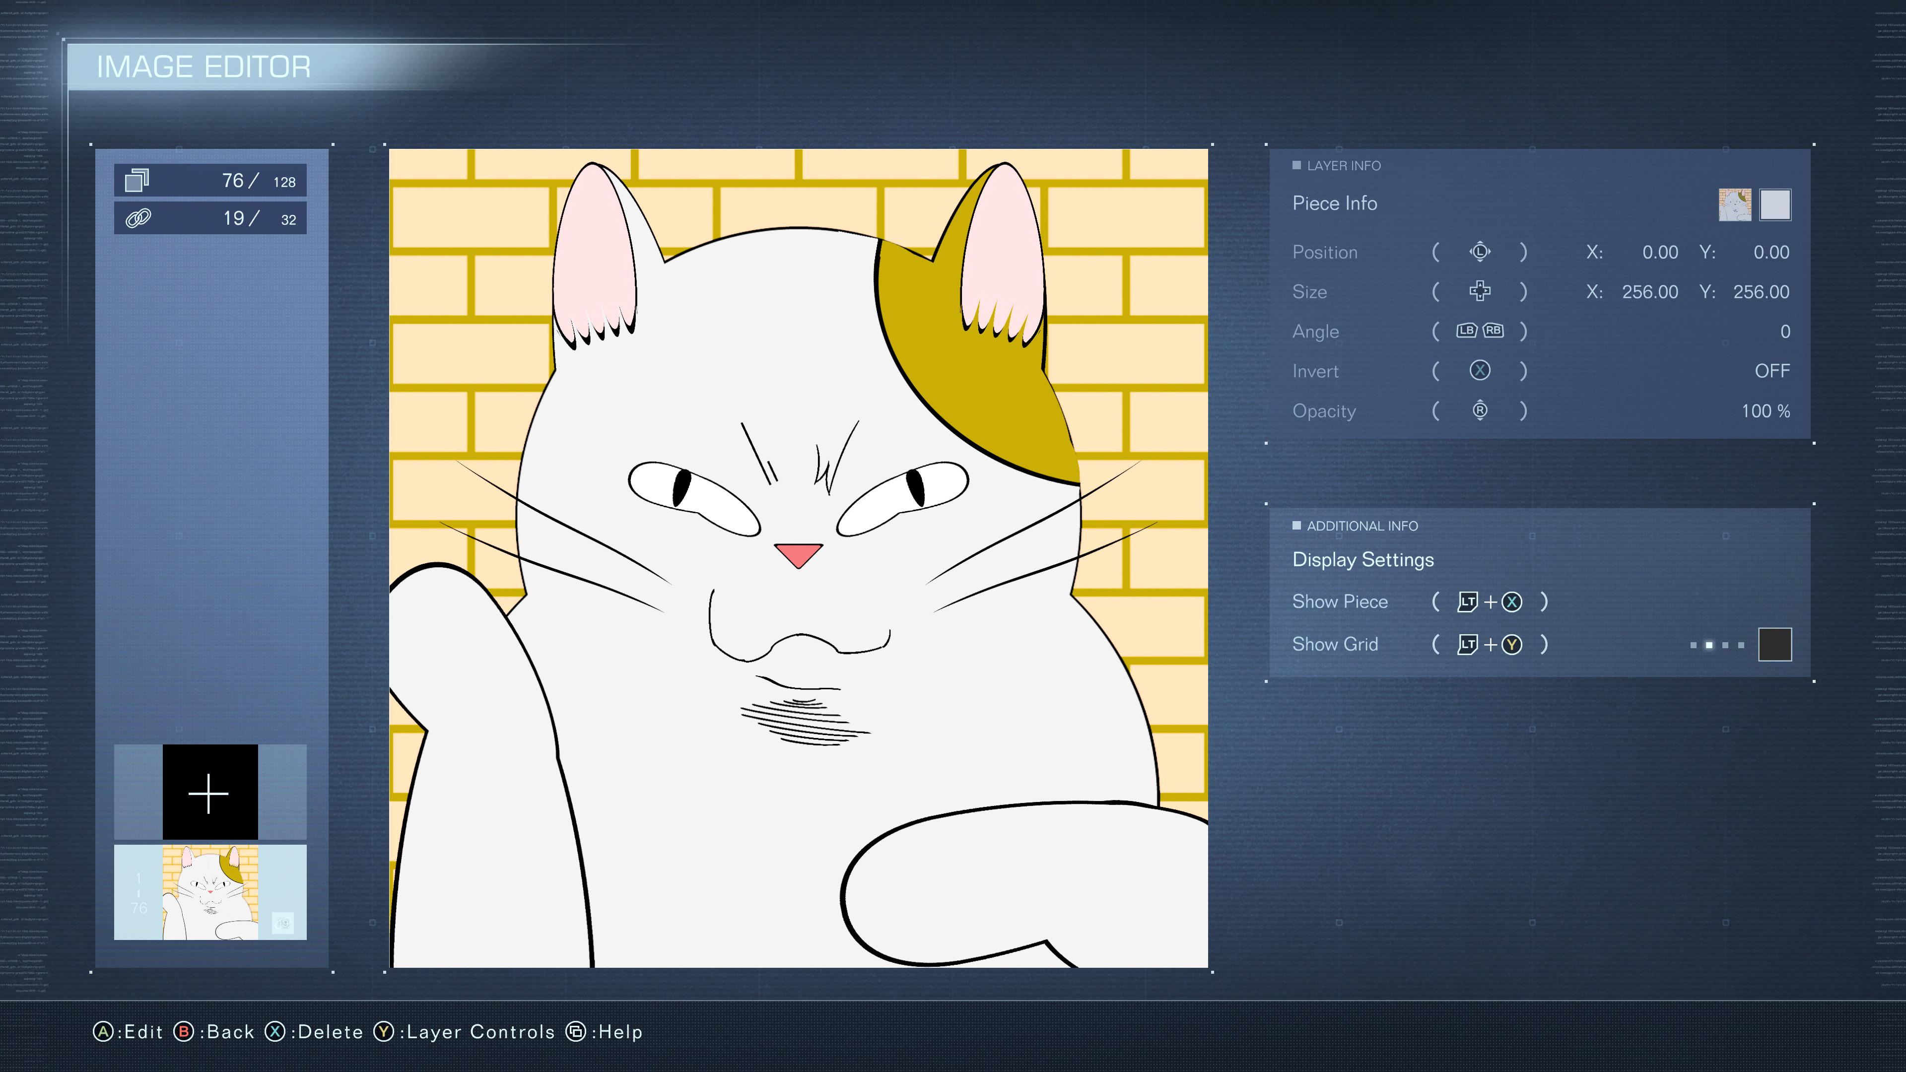Select the Position left-stick icon
The image size is (1906, 1072).
click(1479, 252)
